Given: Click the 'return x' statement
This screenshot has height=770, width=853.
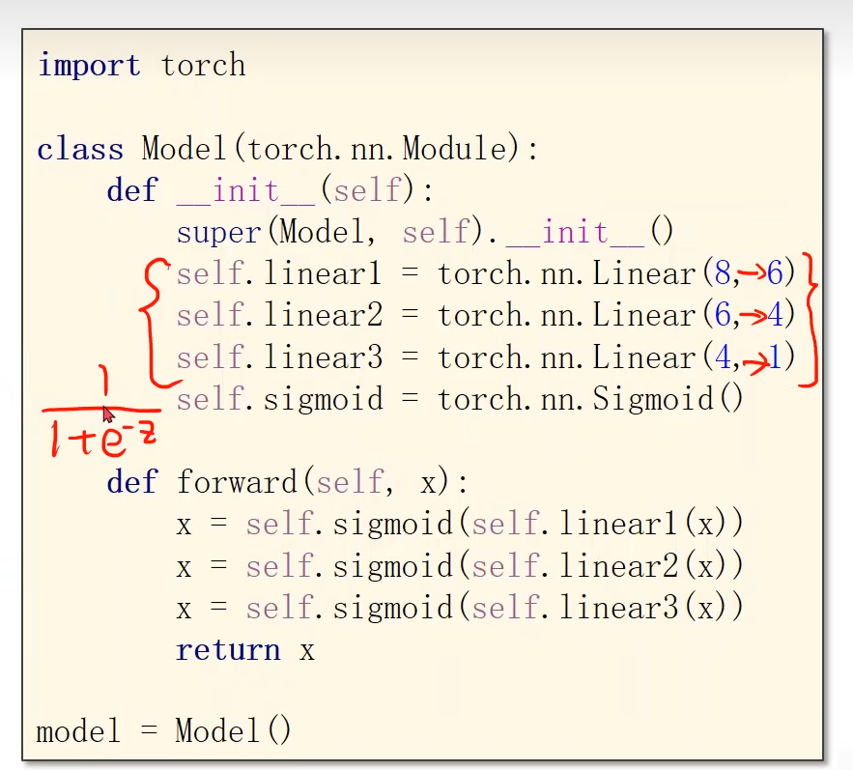Looking at the screenshot, I should coord(245,650).
